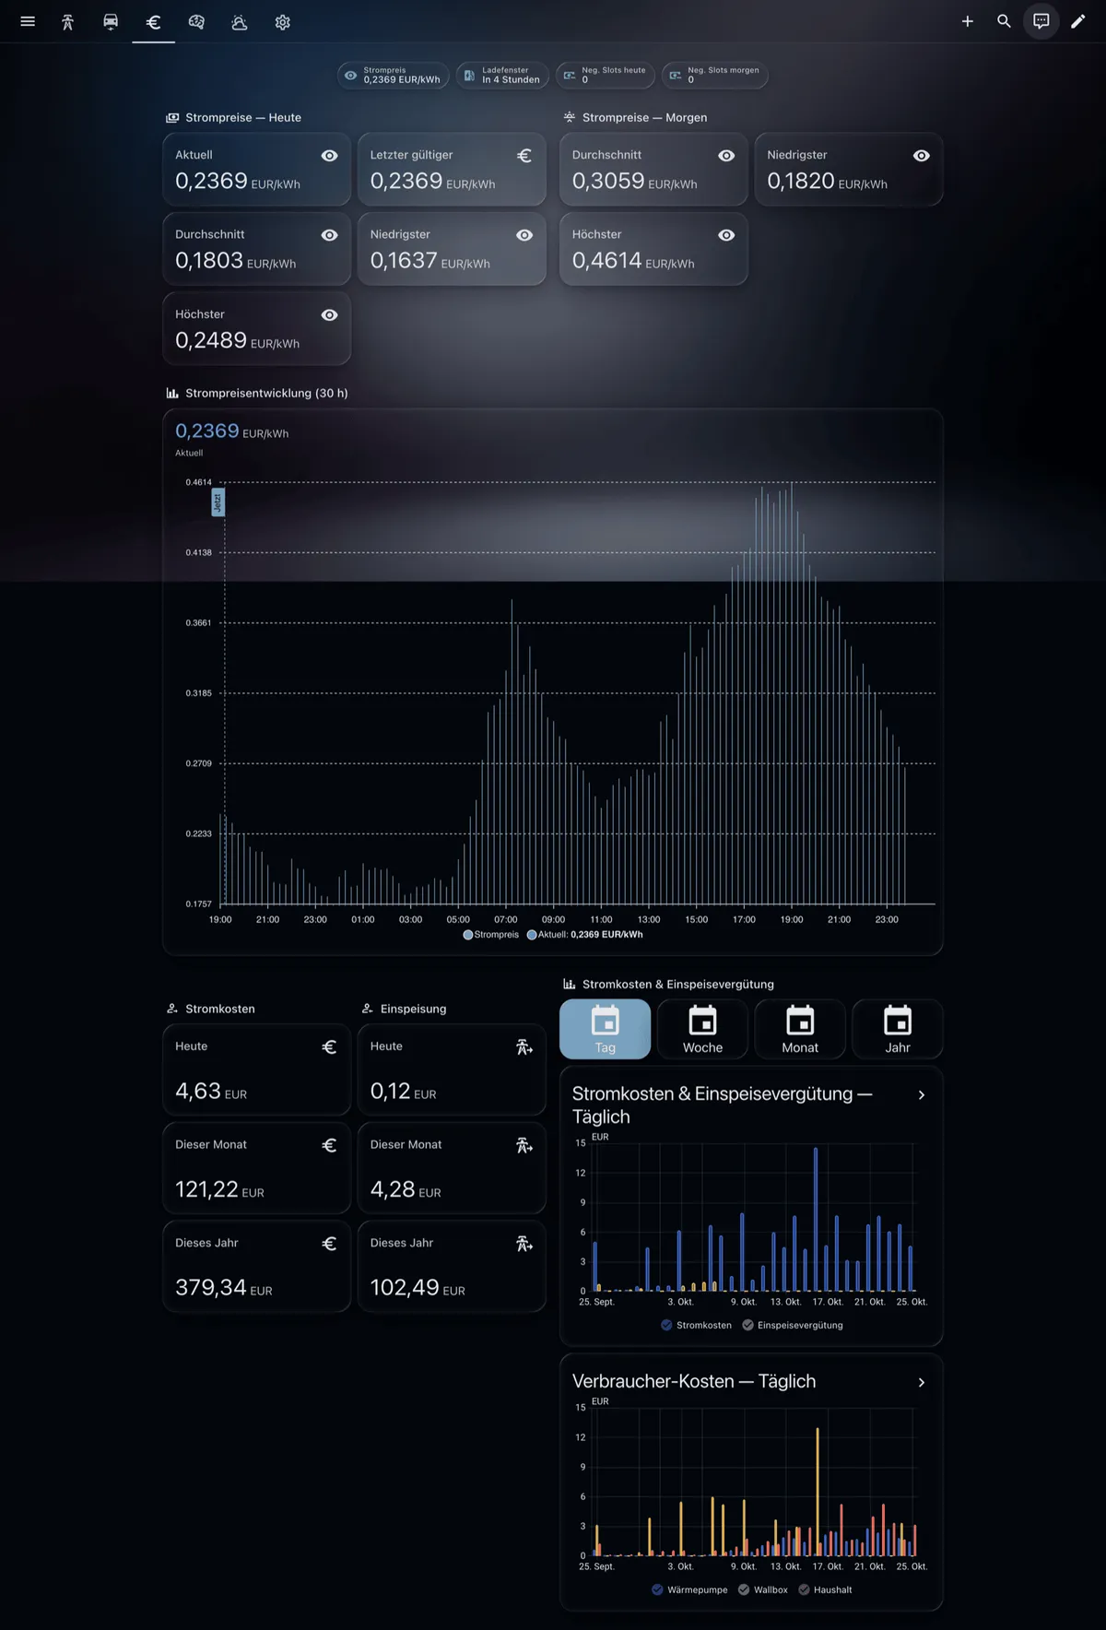Click the Jetzt marker on price chart
Screen dimensions: 1106x1630
click(x=218, y=502)
